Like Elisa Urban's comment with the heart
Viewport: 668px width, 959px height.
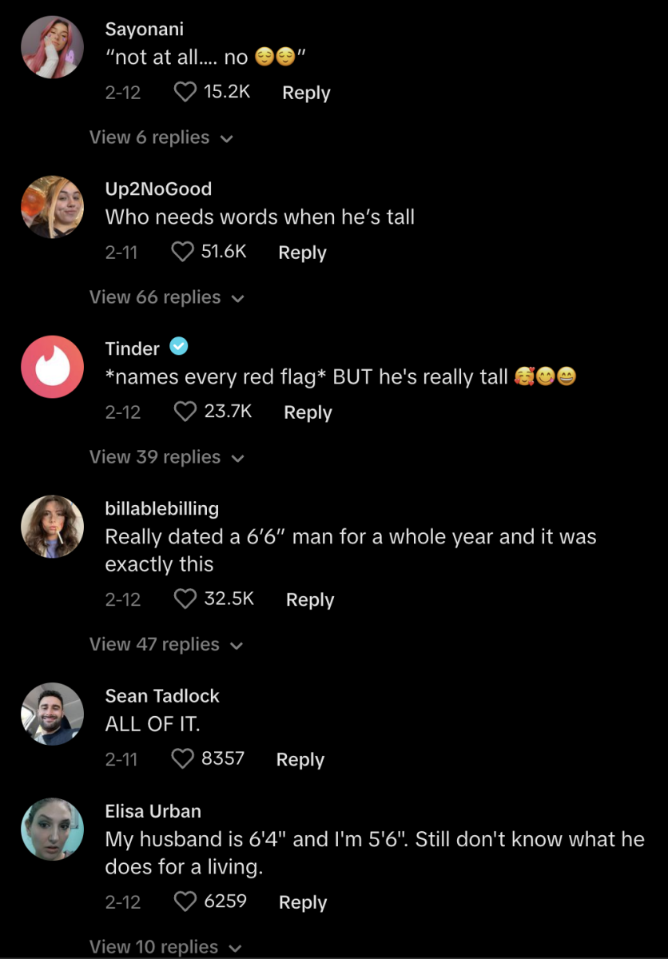(185, 902)
